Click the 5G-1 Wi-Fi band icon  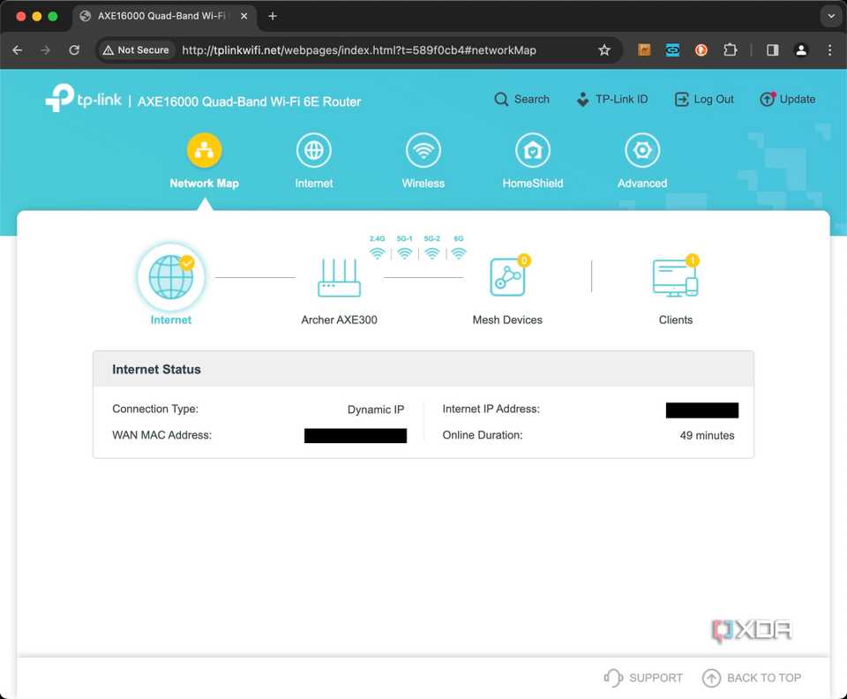tap(405, 252)
